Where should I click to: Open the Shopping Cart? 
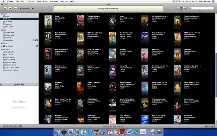(x=10, y=35)
